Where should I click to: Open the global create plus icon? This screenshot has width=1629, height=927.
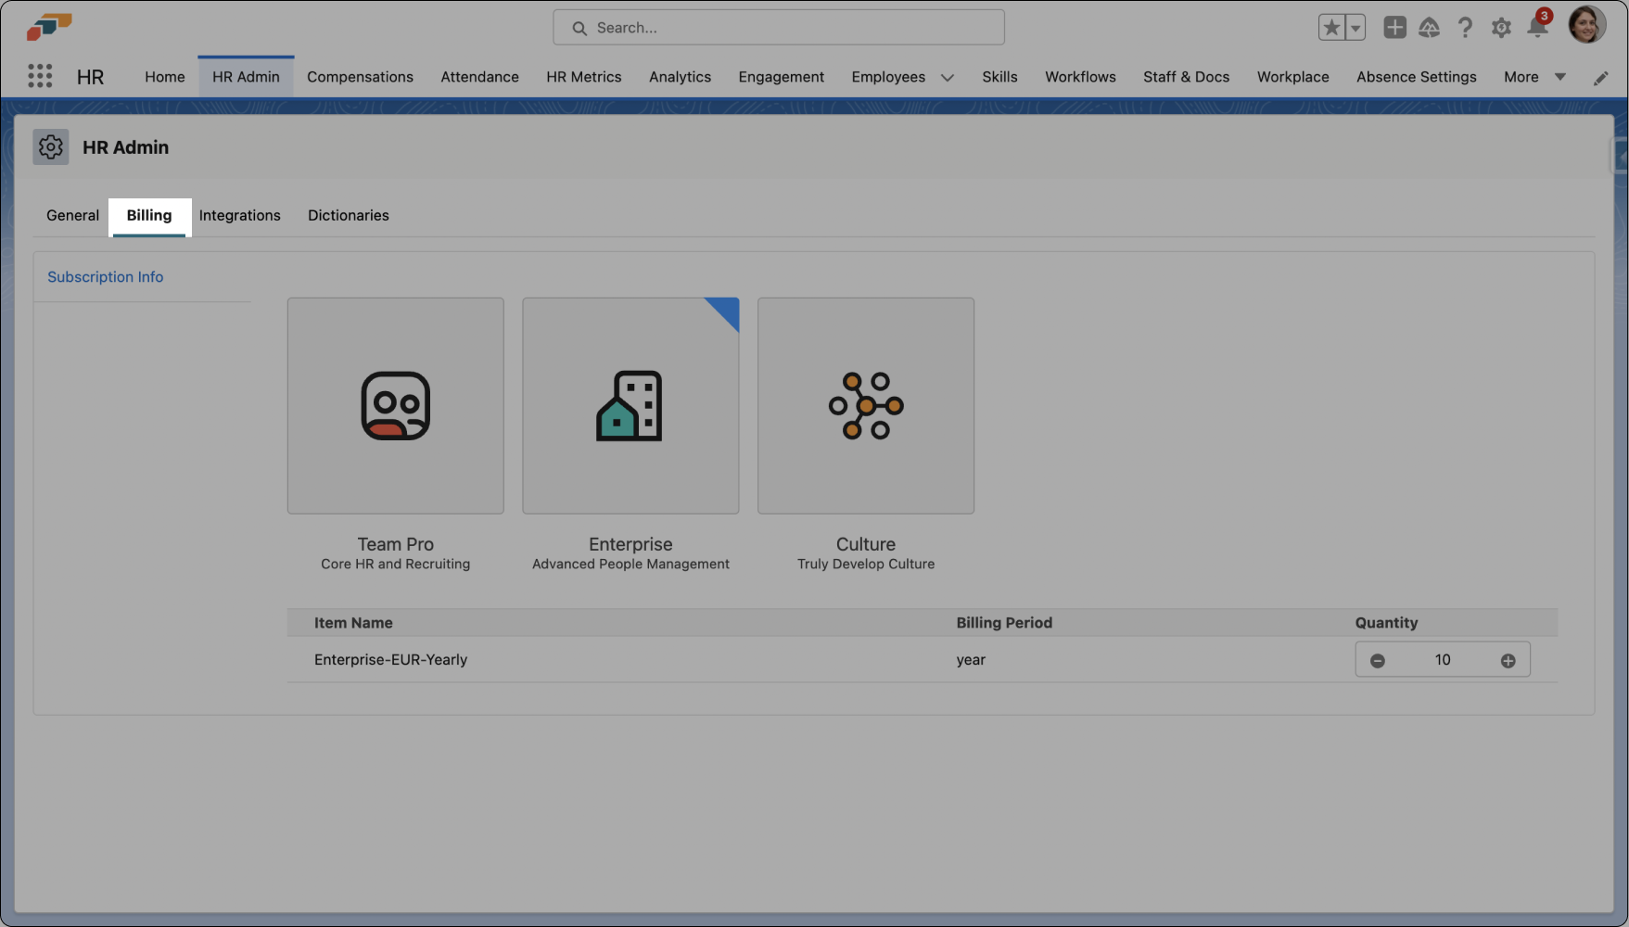(1394, 28)
